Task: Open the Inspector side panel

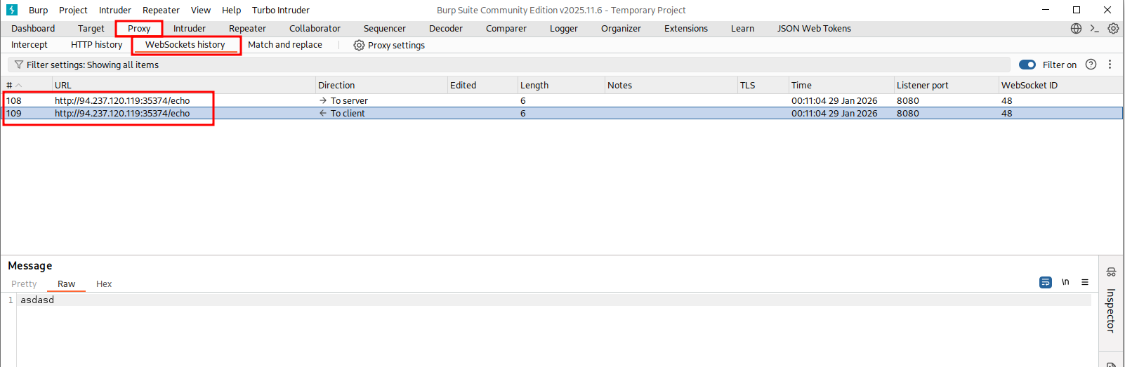Action: point(1110,309)
